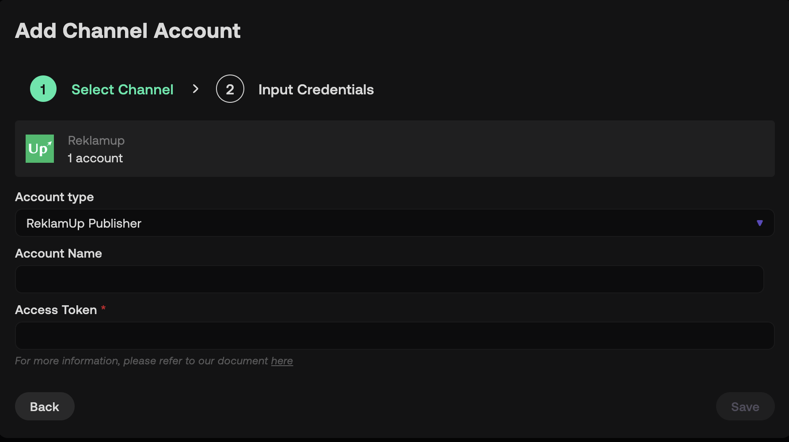Click the Save button
This screenshot has height=442, width=789.
745,406
